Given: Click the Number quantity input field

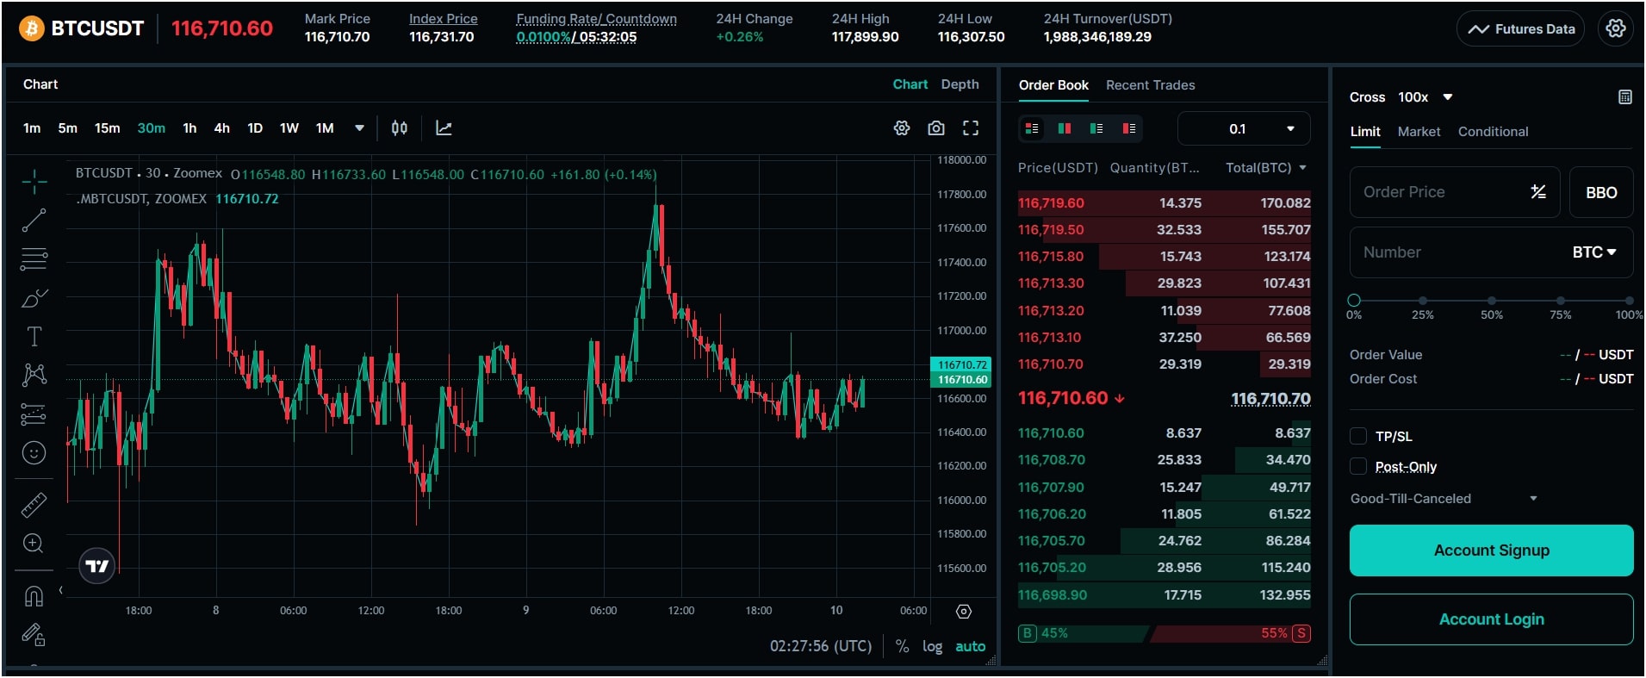Looking at the screenshot, I should pyautogui.click(x=1491, y=252).
